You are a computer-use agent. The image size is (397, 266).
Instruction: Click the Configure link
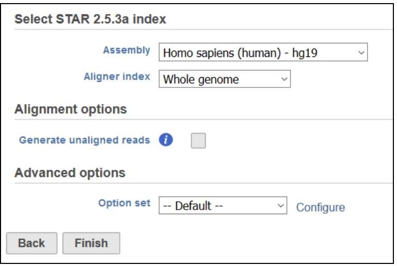coord(320,208)
